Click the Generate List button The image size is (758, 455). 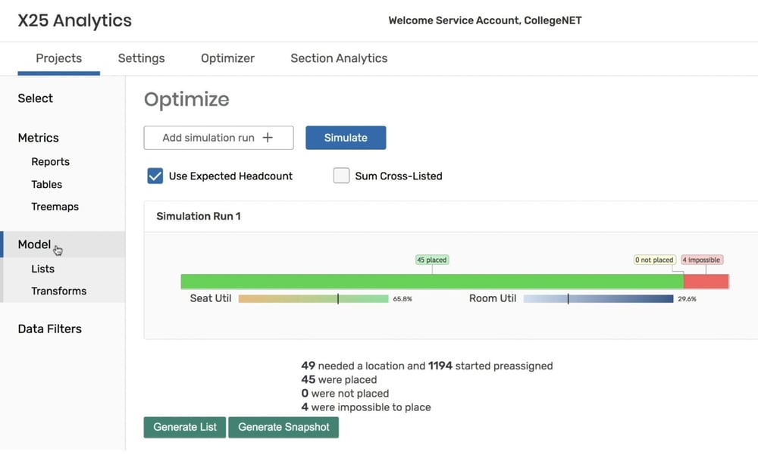(185, 427)
